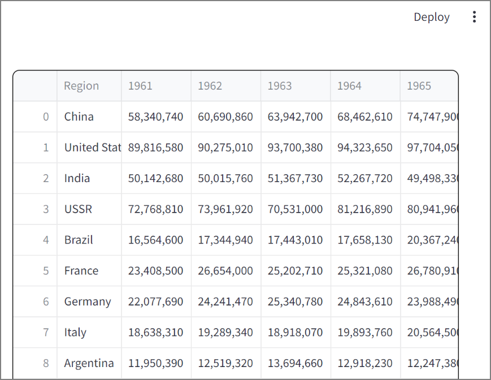
Task: Click row index 4
Action: click(x=35, y=240)
